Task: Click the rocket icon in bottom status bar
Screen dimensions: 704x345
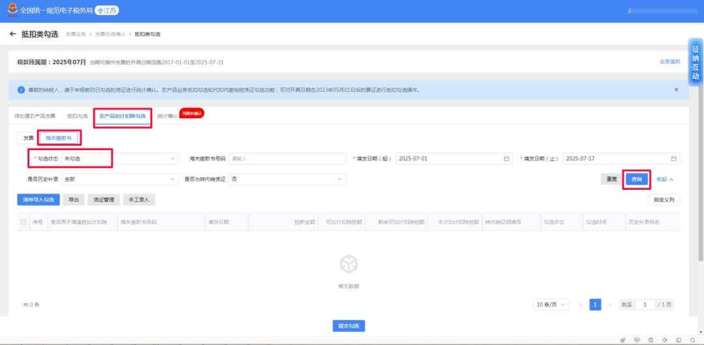Action: click(623, 340)
